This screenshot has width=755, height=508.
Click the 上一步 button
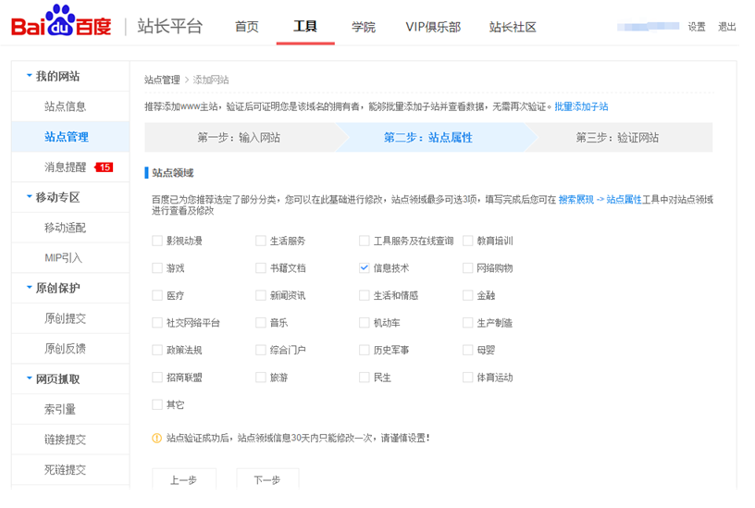tap(183, 479)
